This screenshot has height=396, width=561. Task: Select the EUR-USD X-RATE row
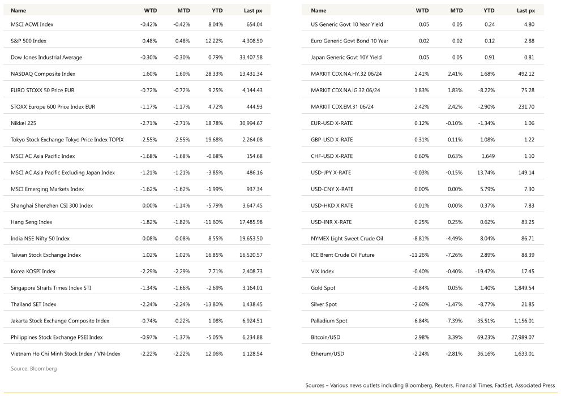(x=422, y=123)
